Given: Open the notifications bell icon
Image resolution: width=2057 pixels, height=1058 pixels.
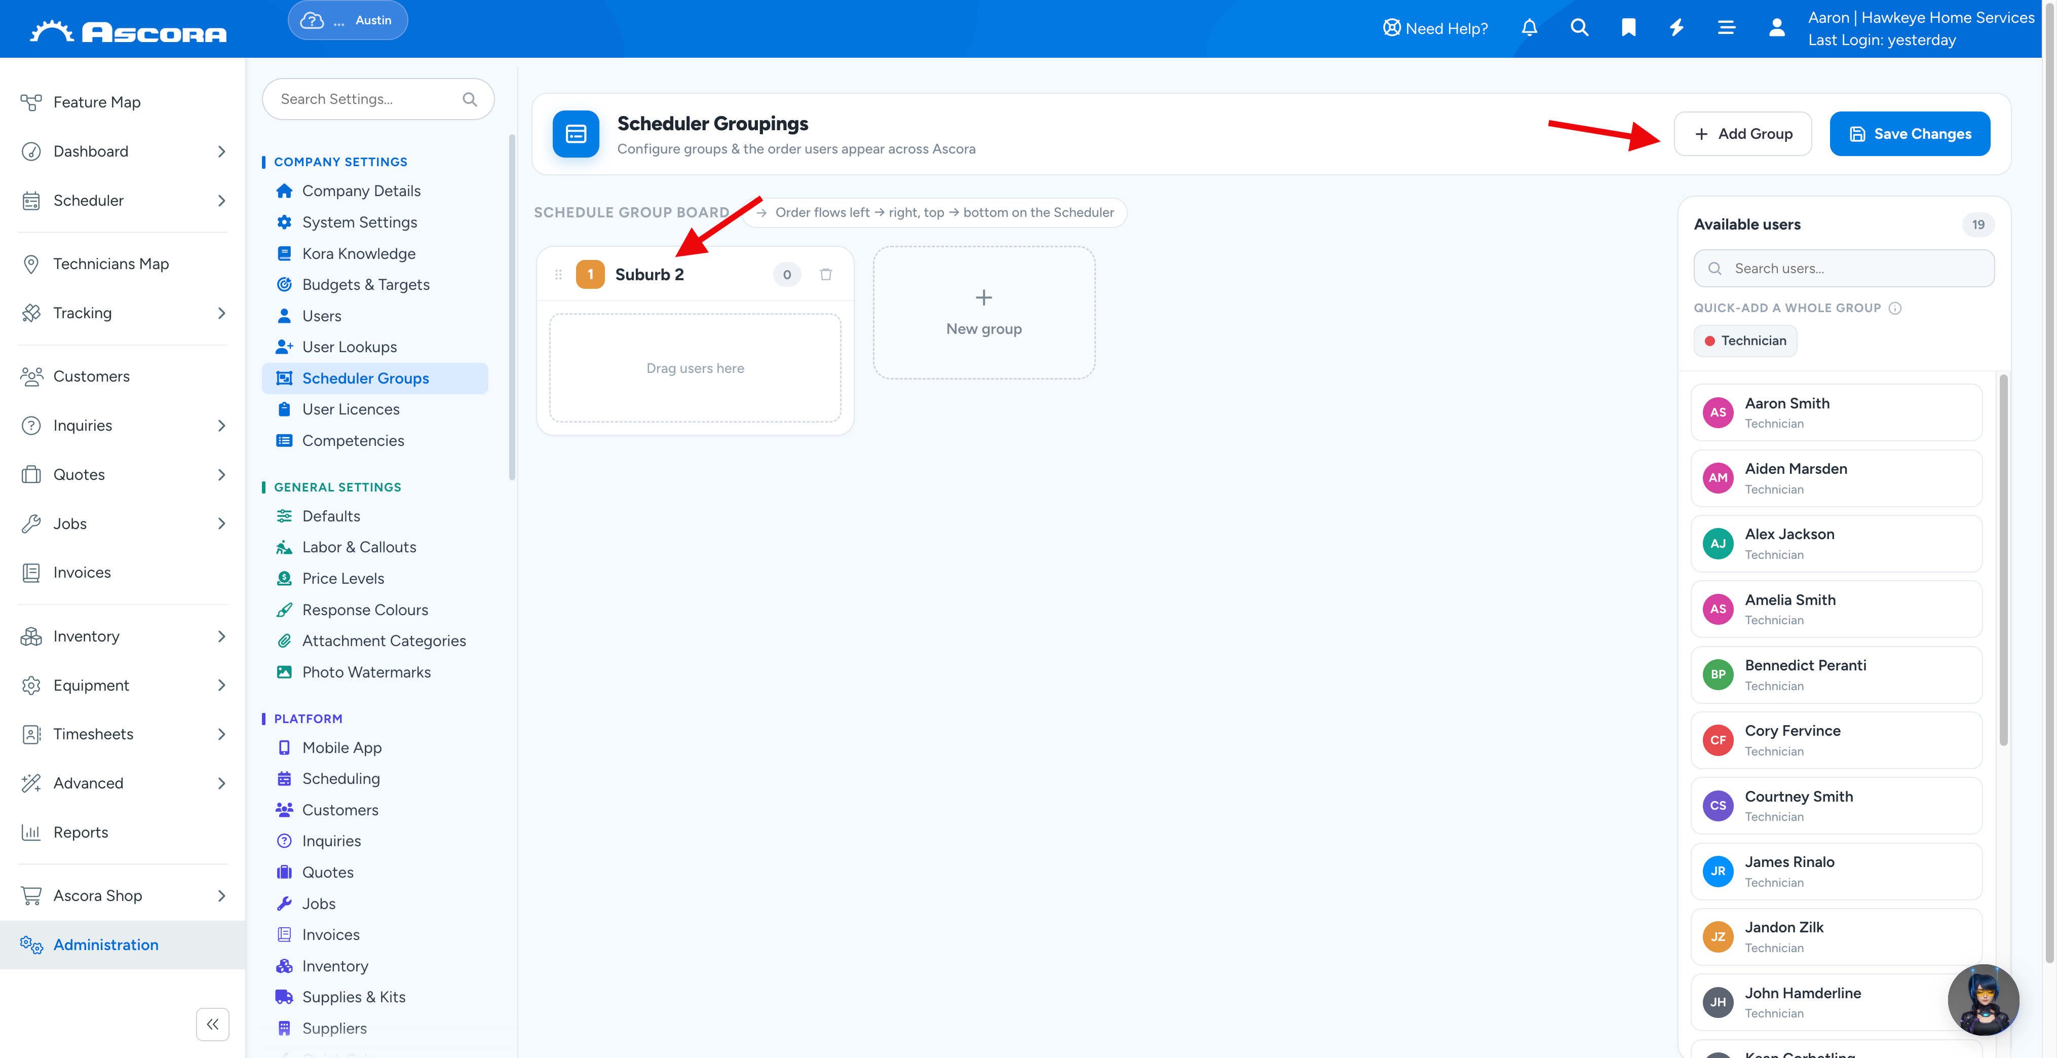Looking at the screenshot, I should tap(1529, 28).
